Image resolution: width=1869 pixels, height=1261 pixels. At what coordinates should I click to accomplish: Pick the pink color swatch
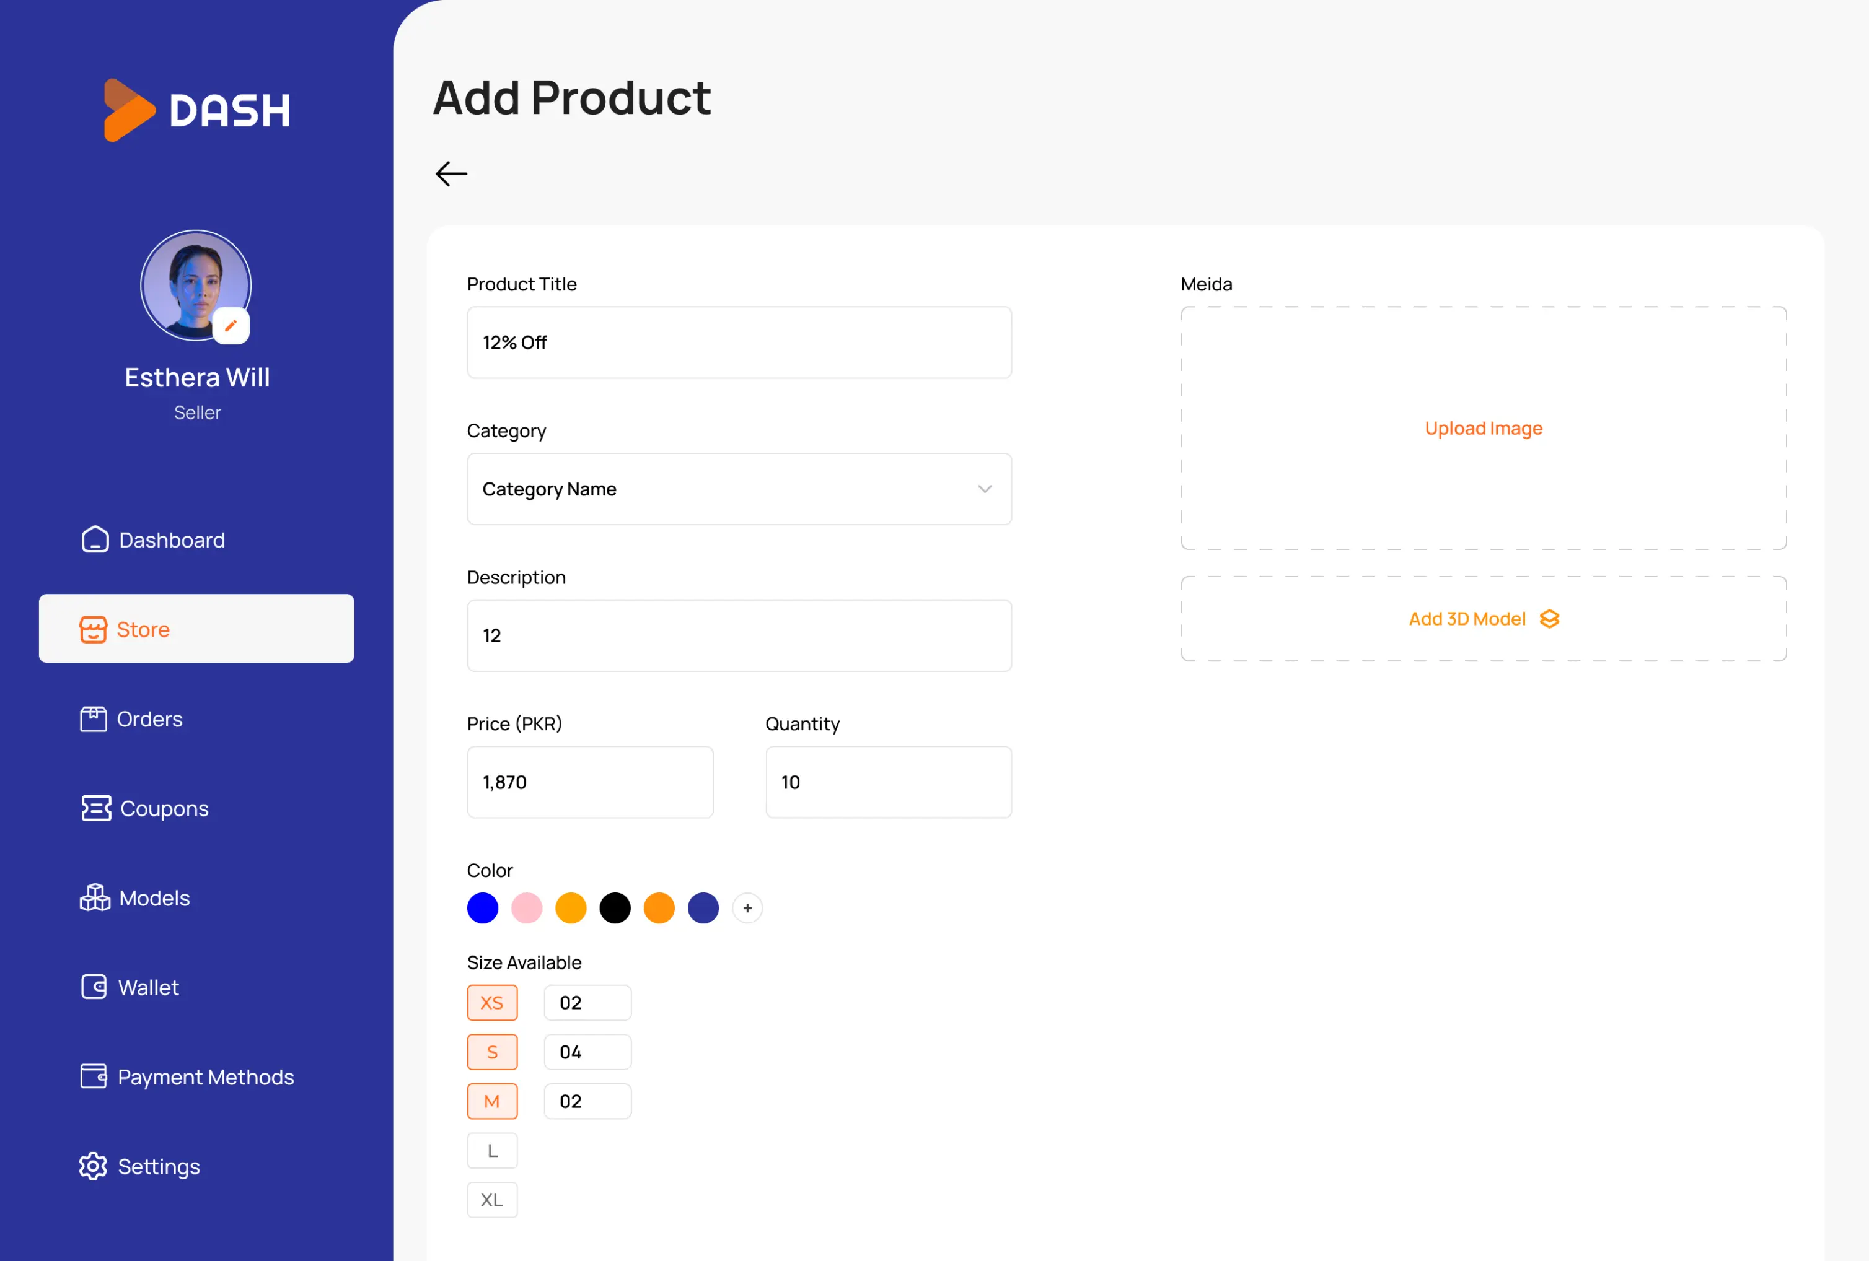[527, 908]
